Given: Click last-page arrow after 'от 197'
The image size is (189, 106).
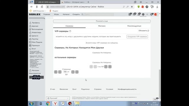Looking at the screenshot, I should (x=77, y=72).
